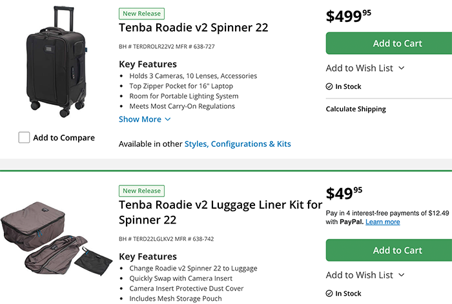Click Calculate Shipping for the Spinner 22

[x=356, y=109]
